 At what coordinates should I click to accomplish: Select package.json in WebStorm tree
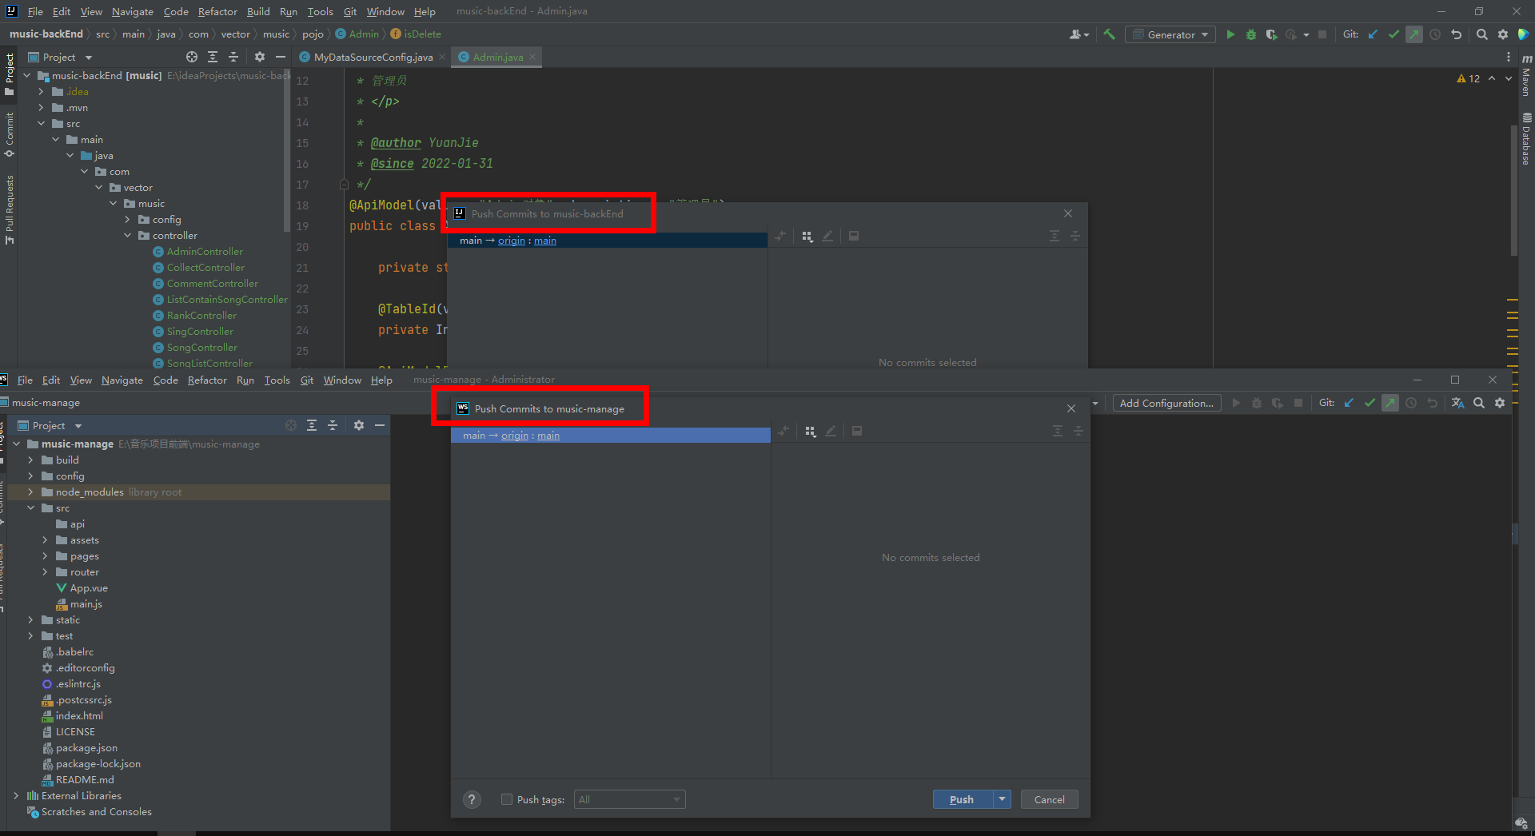click(86, 748)
